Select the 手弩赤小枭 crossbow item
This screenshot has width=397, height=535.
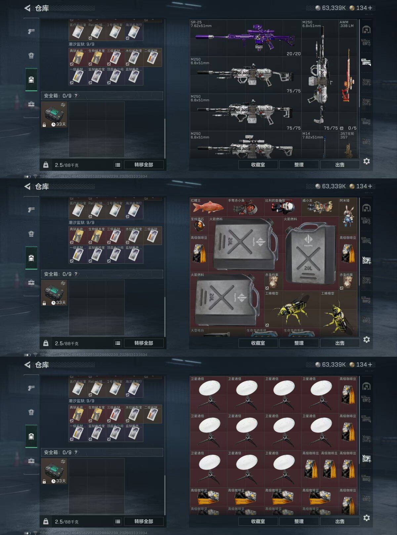tap(245, 207)
